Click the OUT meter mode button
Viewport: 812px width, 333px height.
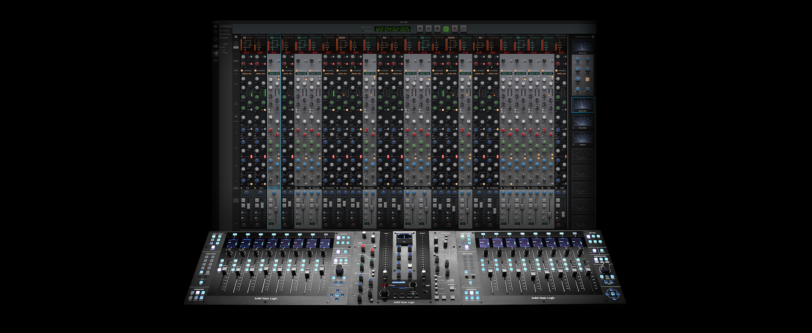tap(236, 47)
